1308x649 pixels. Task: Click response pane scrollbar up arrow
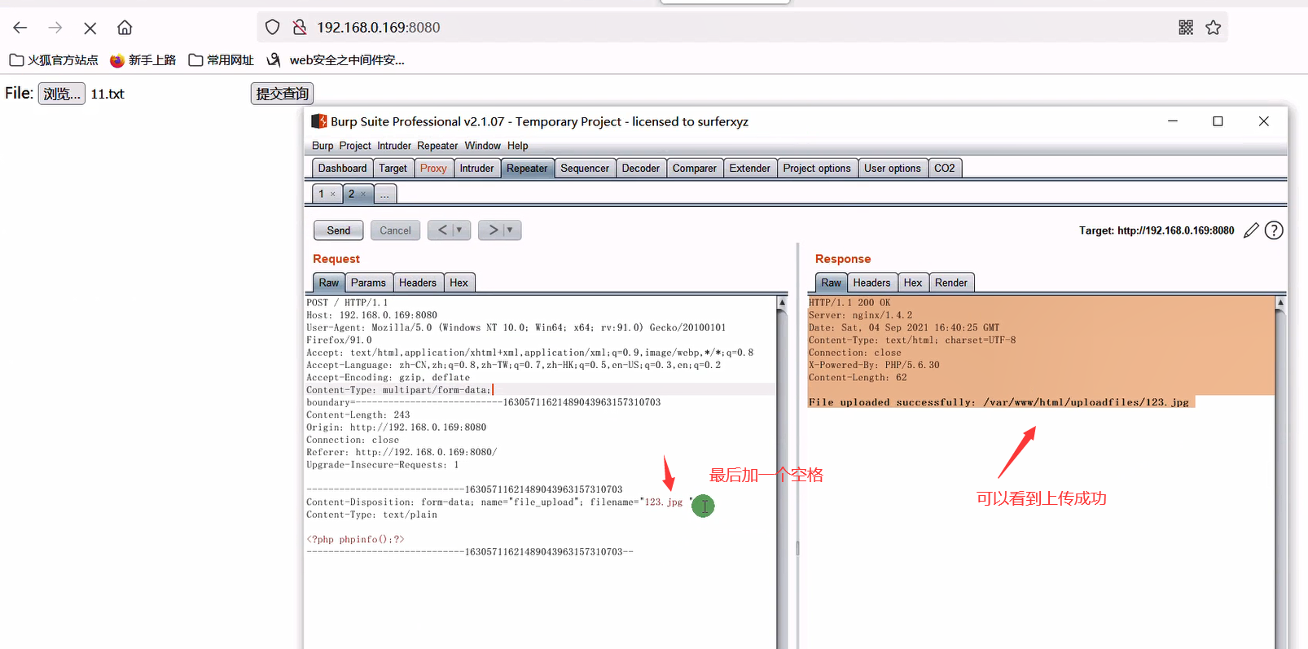[x=1280, y=302]
